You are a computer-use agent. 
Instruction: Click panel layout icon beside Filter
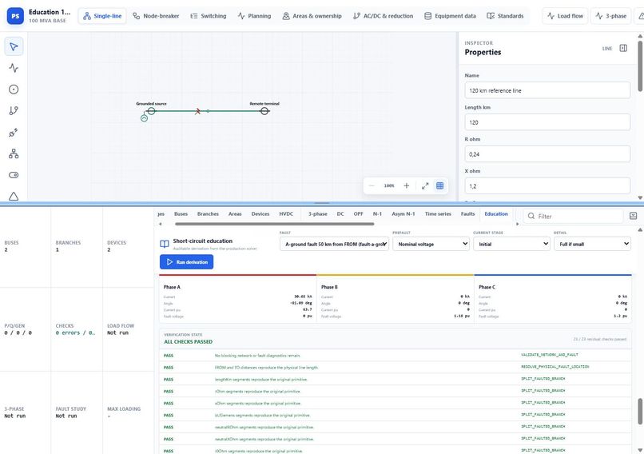click(x=633, y=216)
